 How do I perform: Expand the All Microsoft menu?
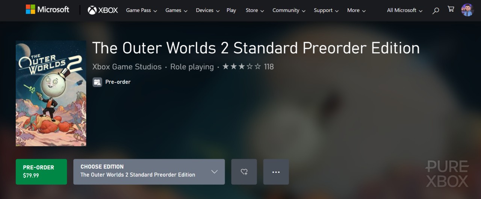405,11
